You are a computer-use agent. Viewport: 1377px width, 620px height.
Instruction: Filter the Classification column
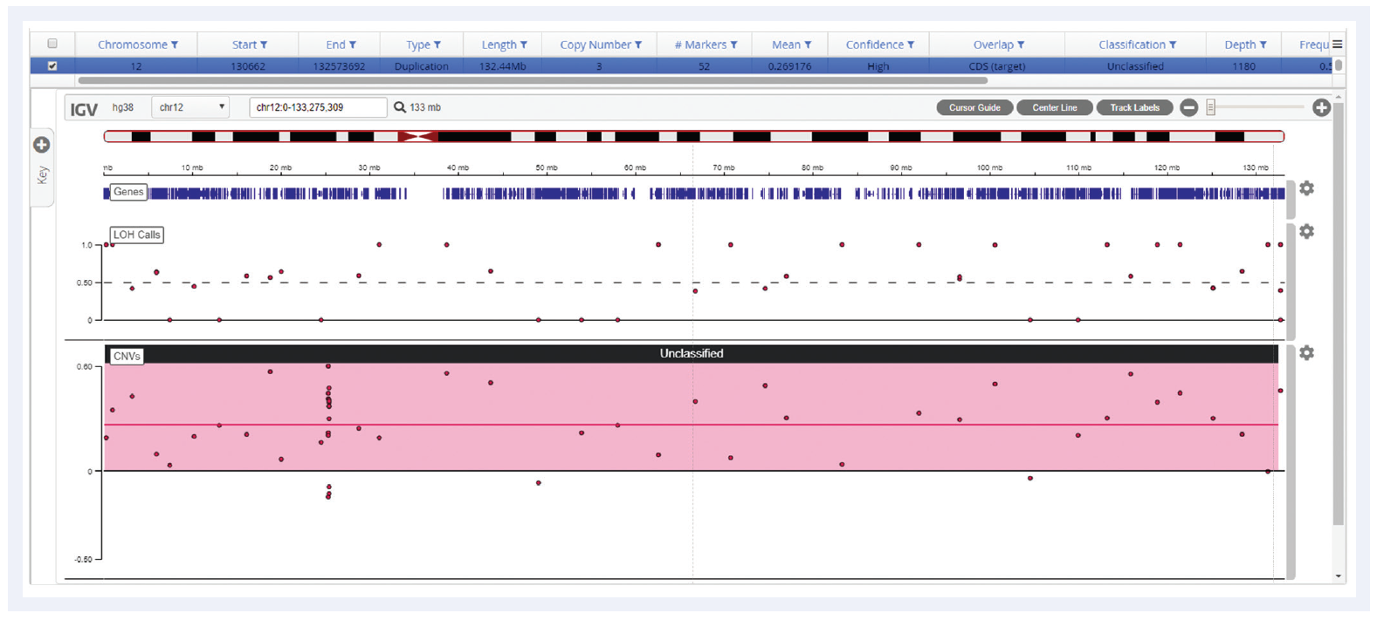(1173, 45)
